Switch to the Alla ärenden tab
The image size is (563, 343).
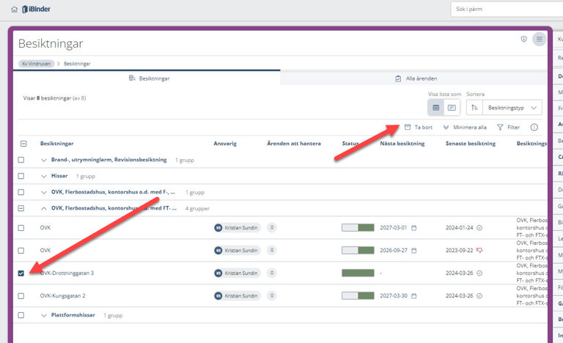click(415, 78)
